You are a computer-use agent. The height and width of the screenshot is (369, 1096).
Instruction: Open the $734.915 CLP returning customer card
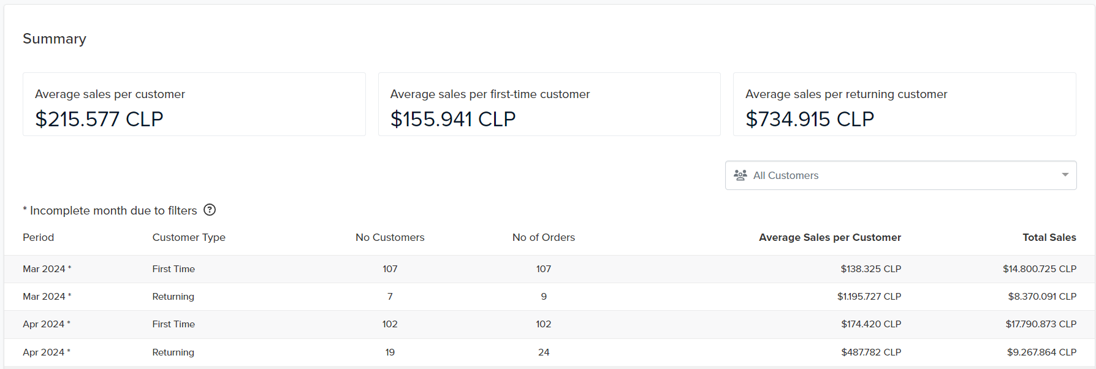(904, 104)
